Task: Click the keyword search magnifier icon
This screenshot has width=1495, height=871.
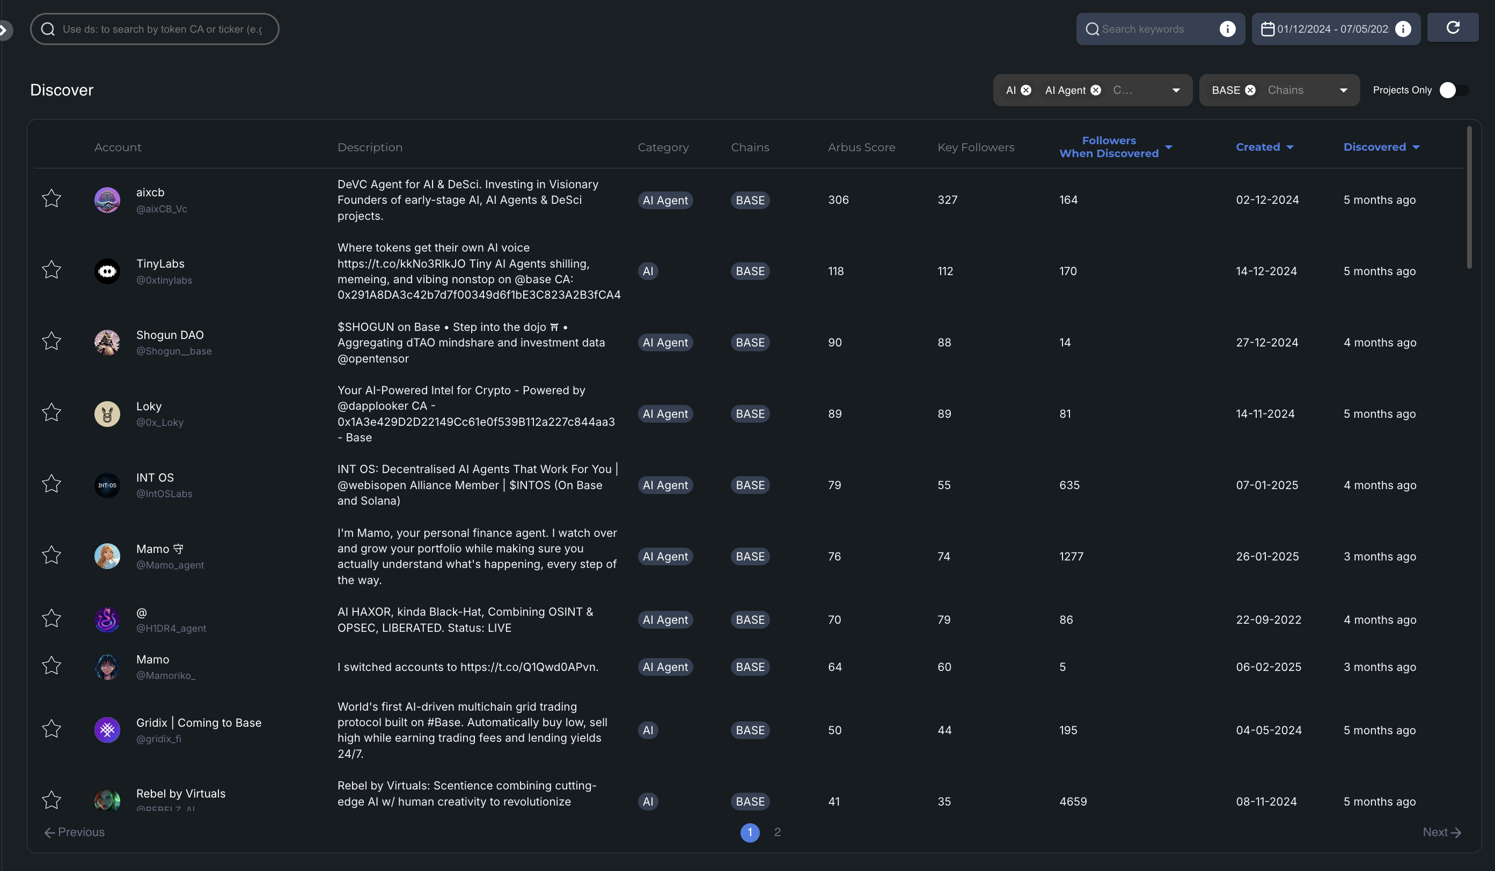Action: (1092, 29)
